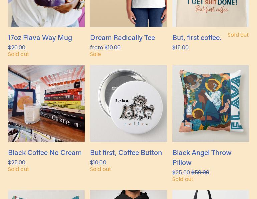This screenshot has width=257, height=199.
Task: Click the Dream Radically Tee model photo
Action: tap(128, 13)
